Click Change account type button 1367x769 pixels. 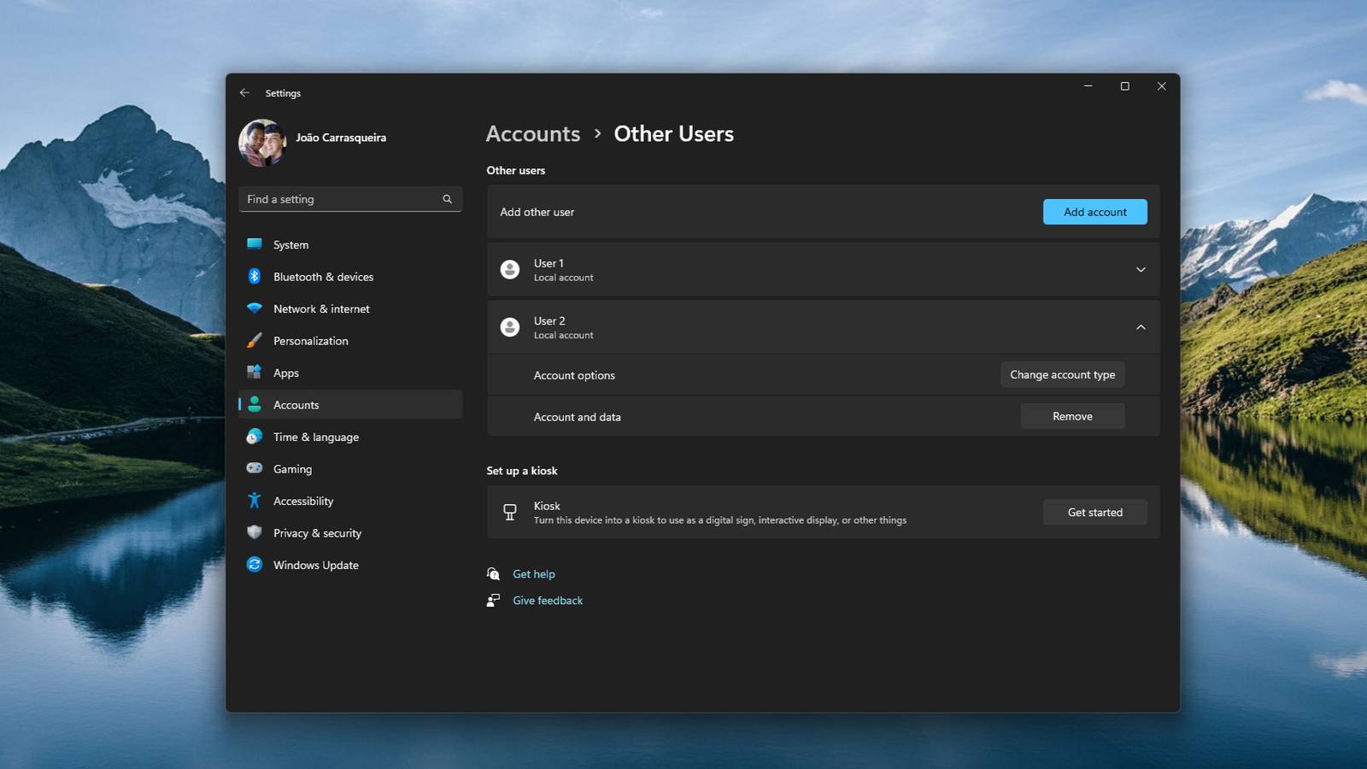(1062, 375)
